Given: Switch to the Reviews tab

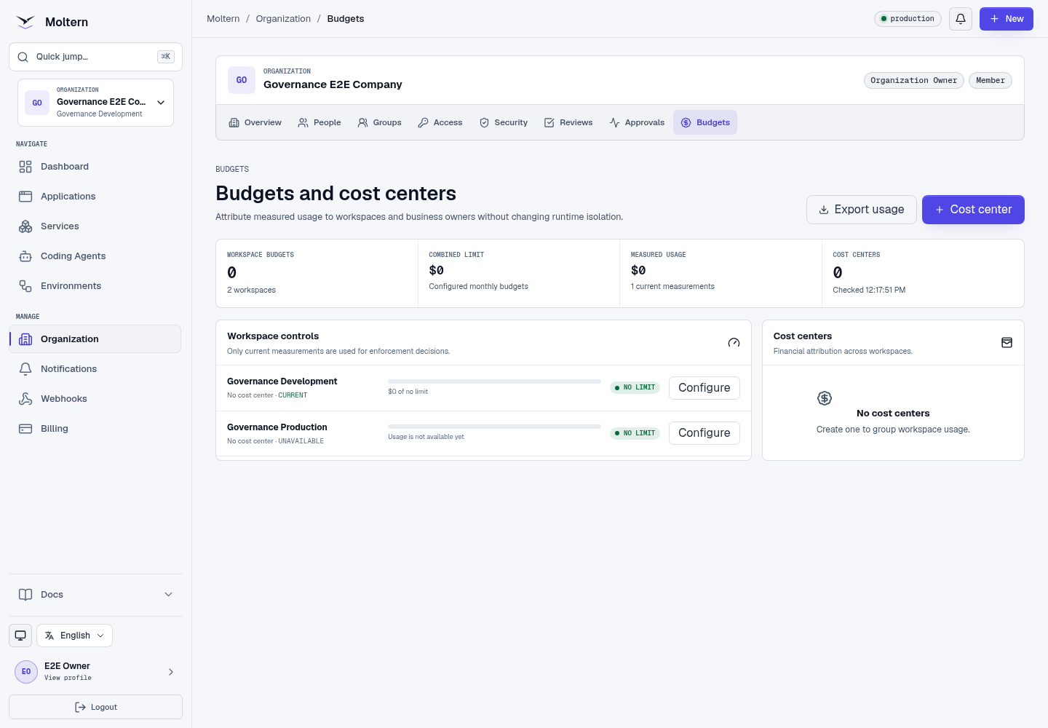Looking at the screenshot, I should pos(568,122).
